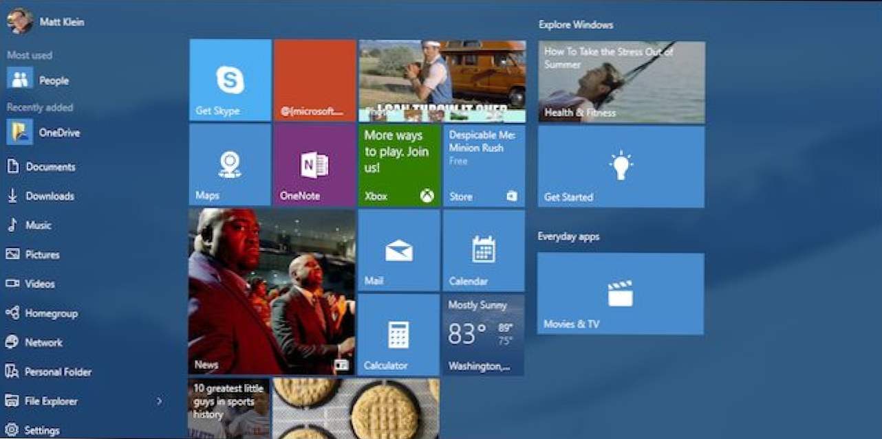Select Documents in the Start menu list
The width and height of the screenshot is (882, 439).
[50, 167]
